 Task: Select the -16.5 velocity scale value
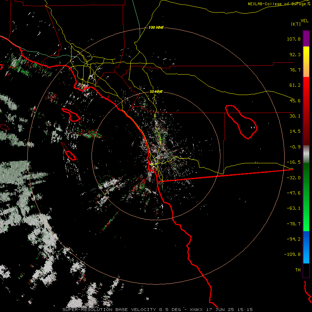pyautogui.click(x=294, y=162)
